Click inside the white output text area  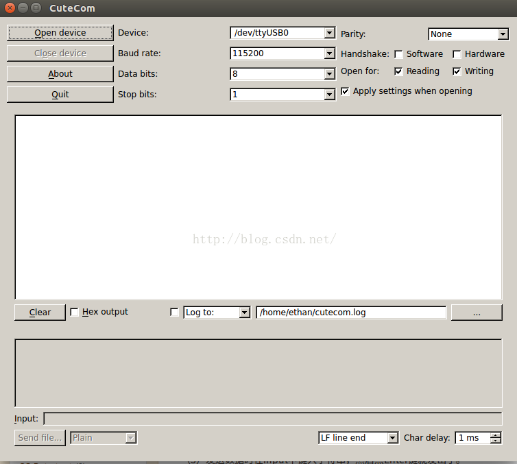(x=258, y=207)
